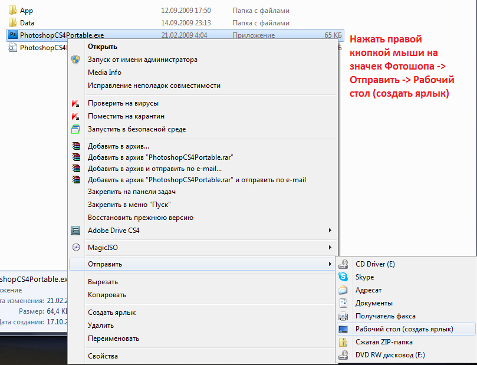This screenshot has width=477, height=365.
Task: Select the PhotoshopCS4Portable.exe file name
Action: coord(62,35)
